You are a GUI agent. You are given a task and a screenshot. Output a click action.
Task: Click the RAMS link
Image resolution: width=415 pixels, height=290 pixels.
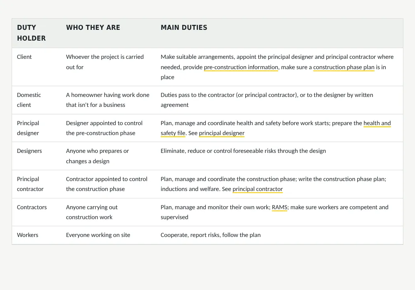tap(279, 207)
